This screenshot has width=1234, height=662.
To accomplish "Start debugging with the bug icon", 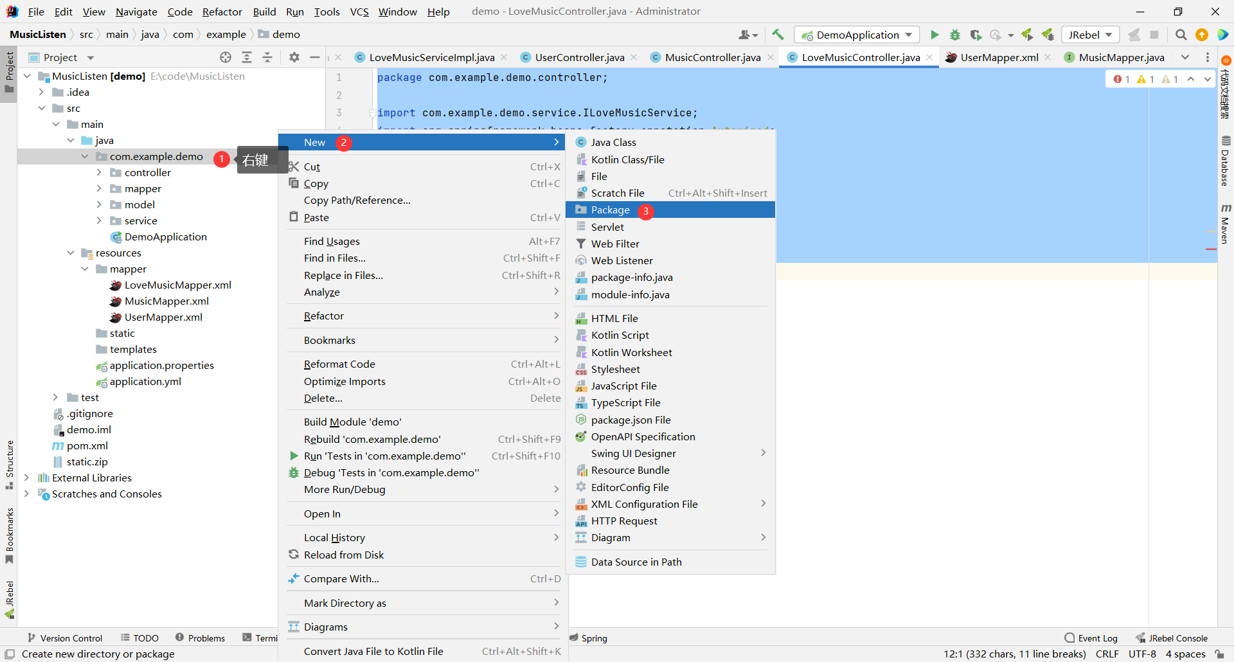I will (955, 35).
